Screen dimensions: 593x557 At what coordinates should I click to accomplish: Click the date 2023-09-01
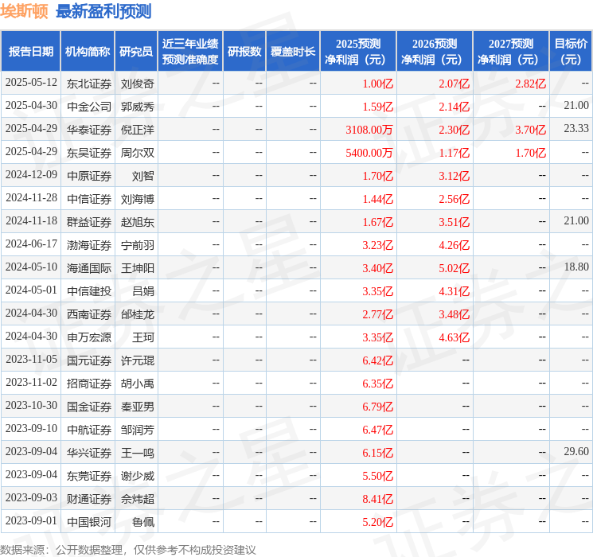31,520
